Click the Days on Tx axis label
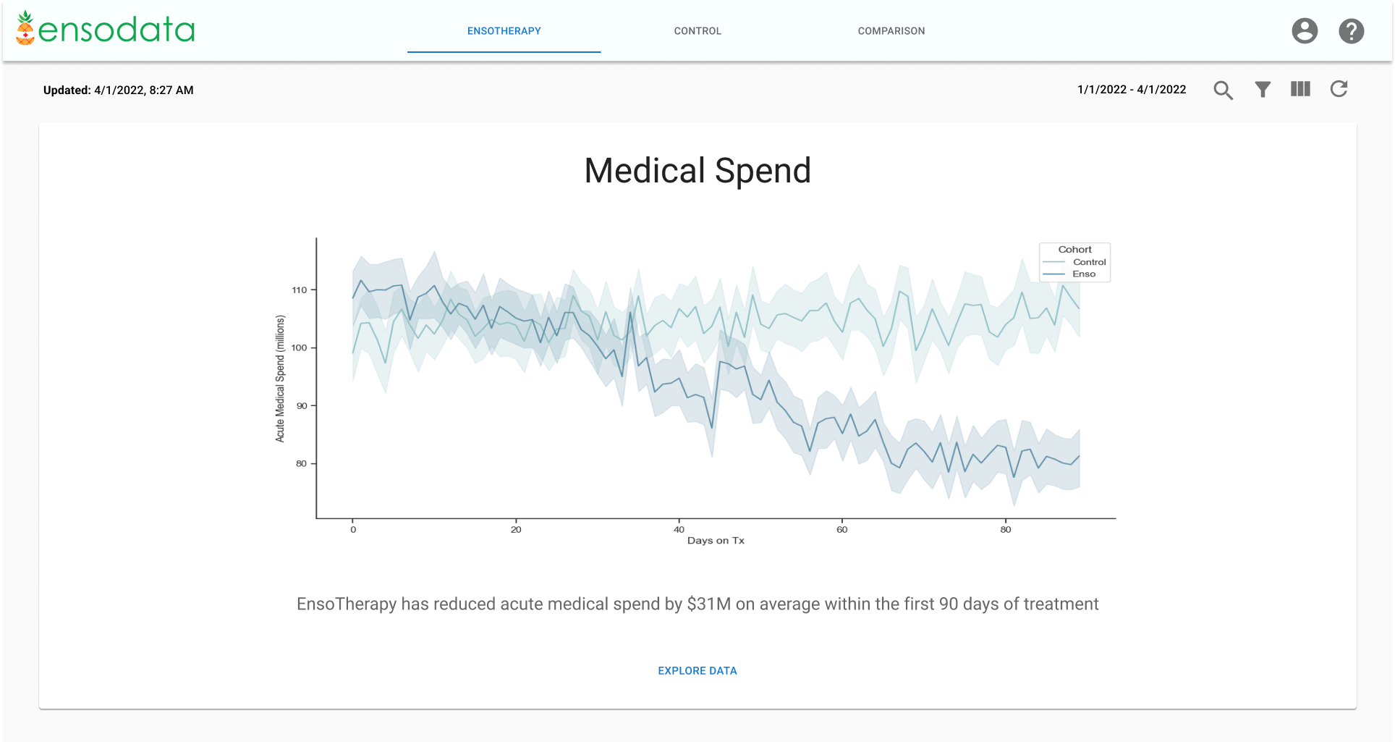Screen dimensions: 1395x742 point(716,541)
